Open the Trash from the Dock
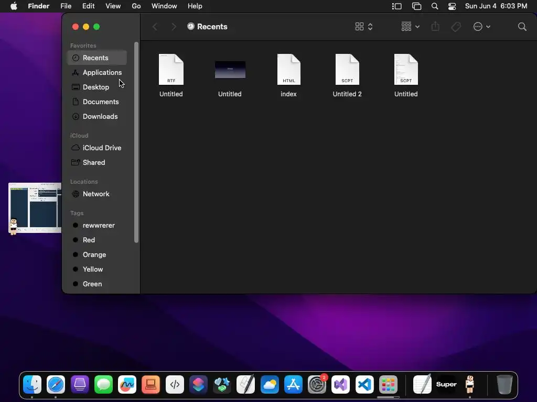The height and width of the screenshot is (402, 537). click(504, 385)
